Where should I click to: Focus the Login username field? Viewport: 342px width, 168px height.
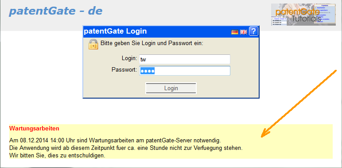(185, 59)
